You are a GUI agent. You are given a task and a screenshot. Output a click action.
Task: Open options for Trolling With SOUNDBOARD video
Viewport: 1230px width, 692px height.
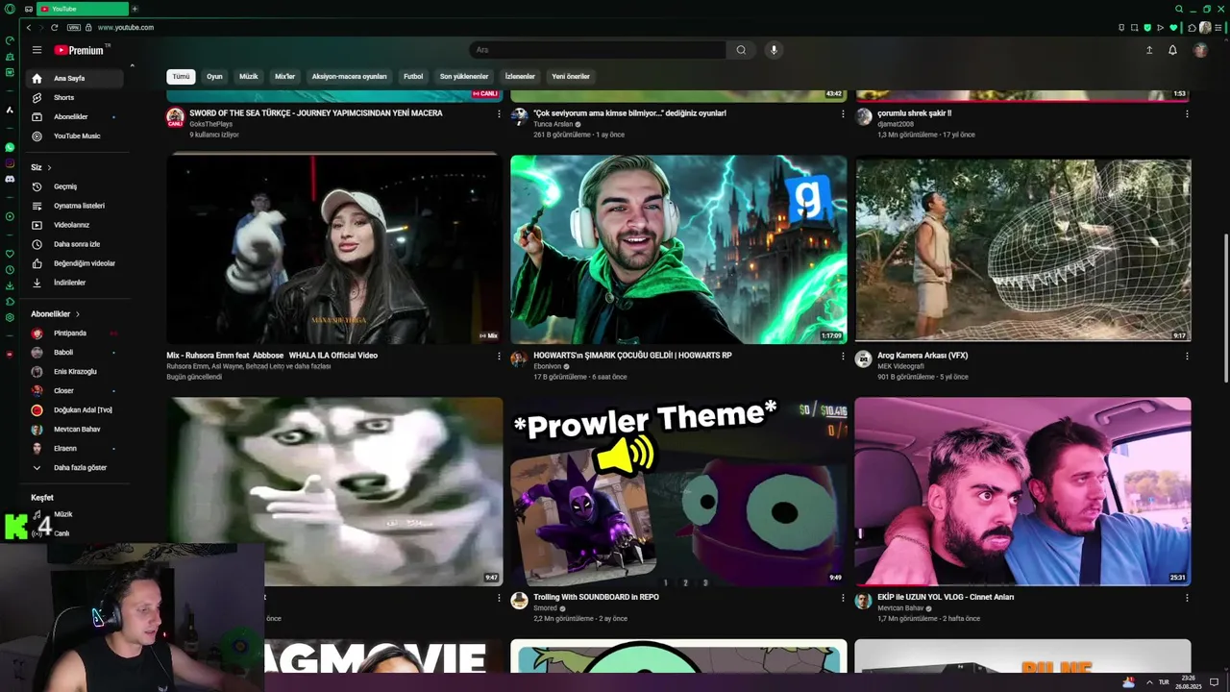[843, 597]
